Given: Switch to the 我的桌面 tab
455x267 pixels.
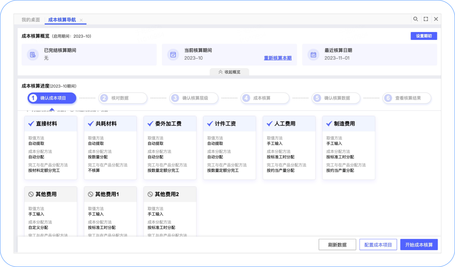Looking at the screenshot, I should (31, 20).
